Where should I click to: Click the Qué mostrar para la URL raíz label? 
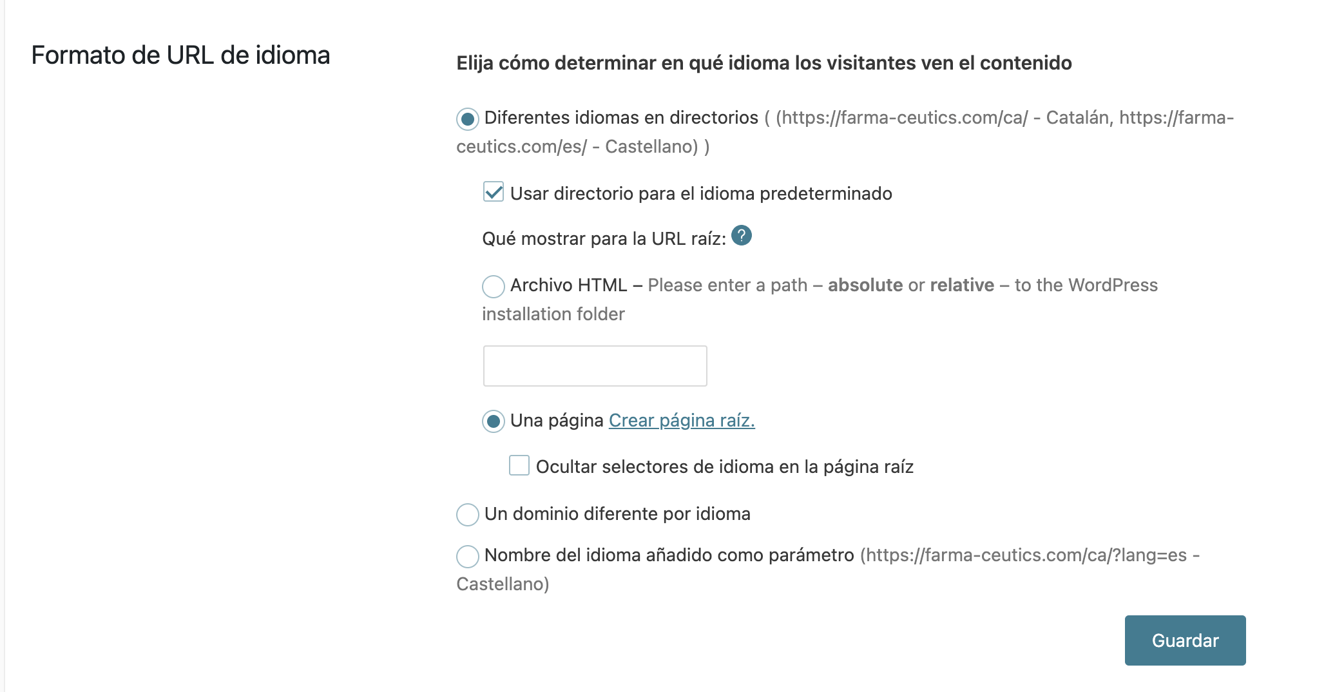604,239
